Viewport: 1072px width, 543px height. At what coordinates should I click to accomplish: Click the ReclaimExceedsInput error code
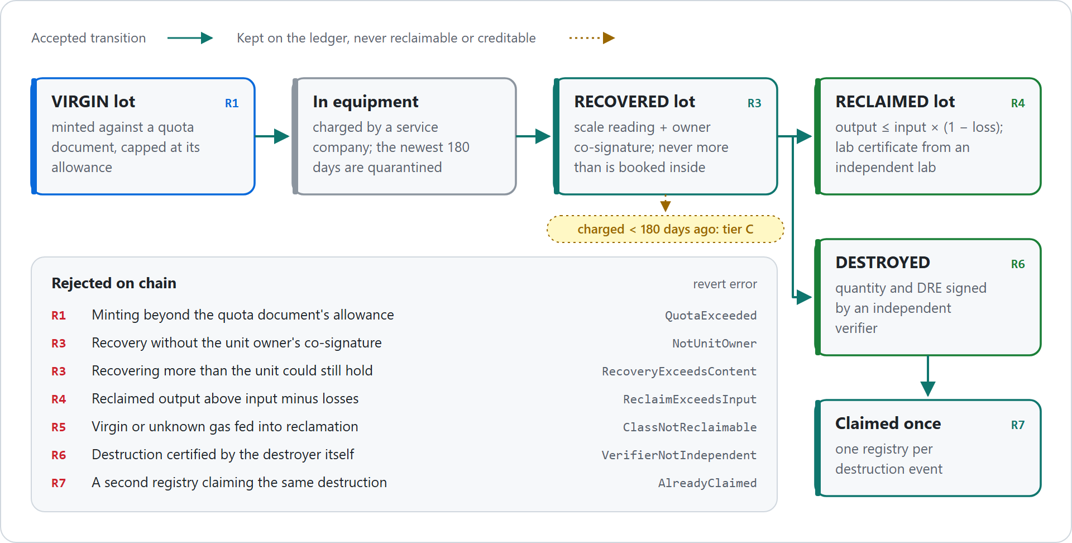tap(690, 399)
